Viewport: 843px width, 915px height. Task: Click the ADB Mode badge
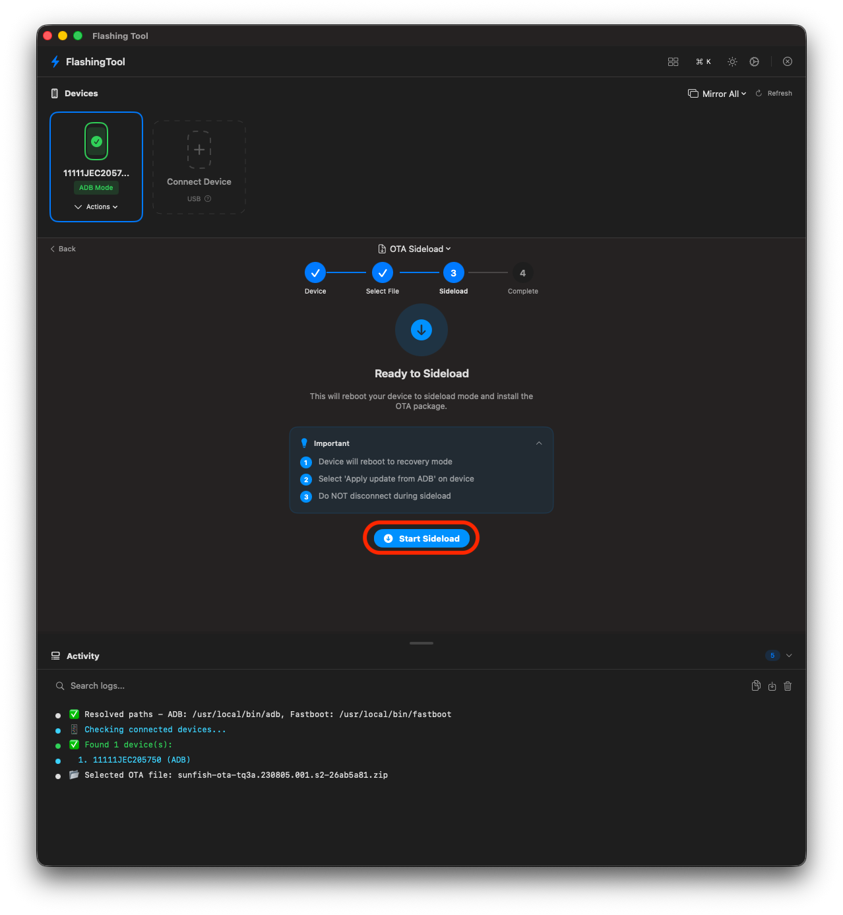[x=96, y=187]
